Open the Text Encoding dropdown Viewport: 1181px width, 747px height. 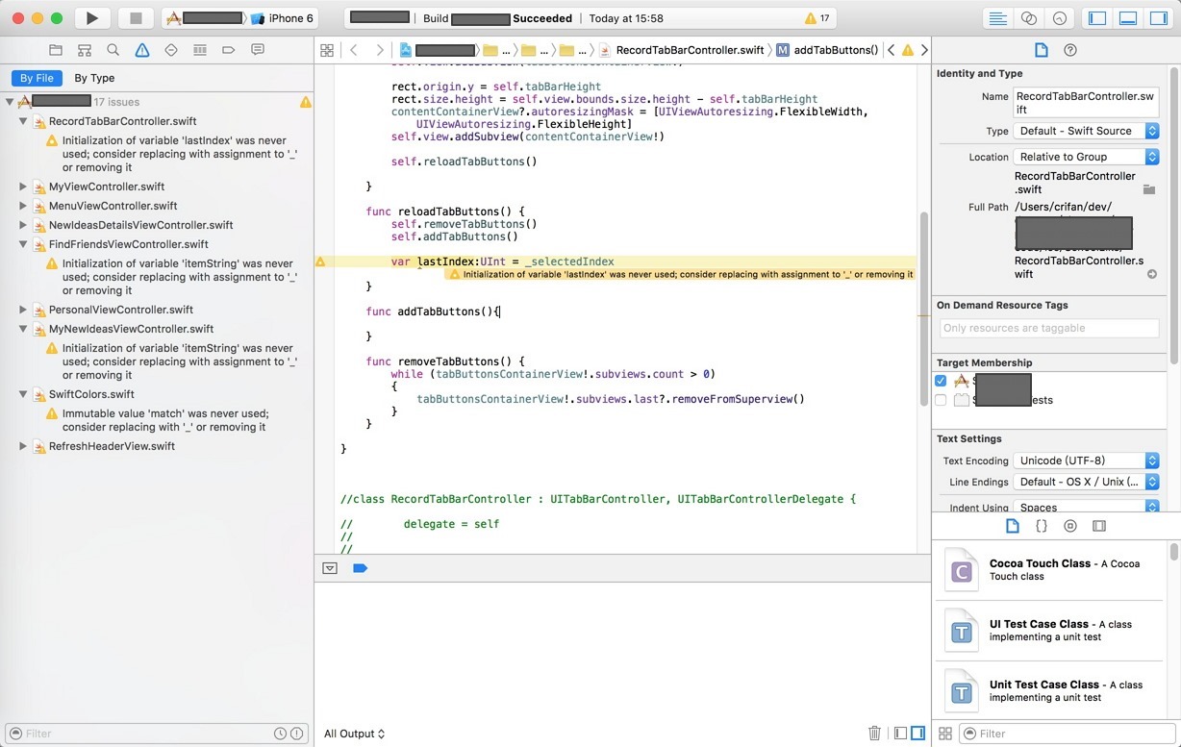[x=1086, y=461]
